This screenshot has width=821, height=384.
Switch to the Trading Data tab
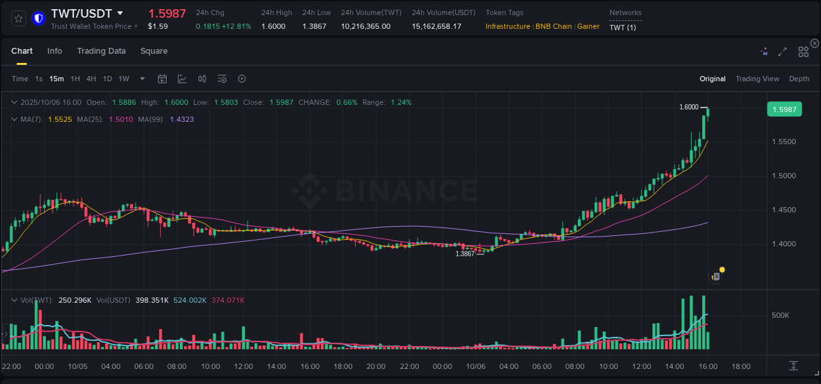point(101,50)
